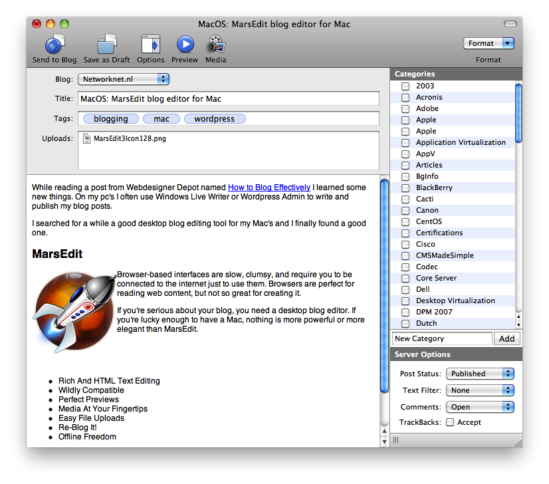Screen dimensions: 549x484
Task: Click the Save as Draft folder icon
Action: click(107, 44)
